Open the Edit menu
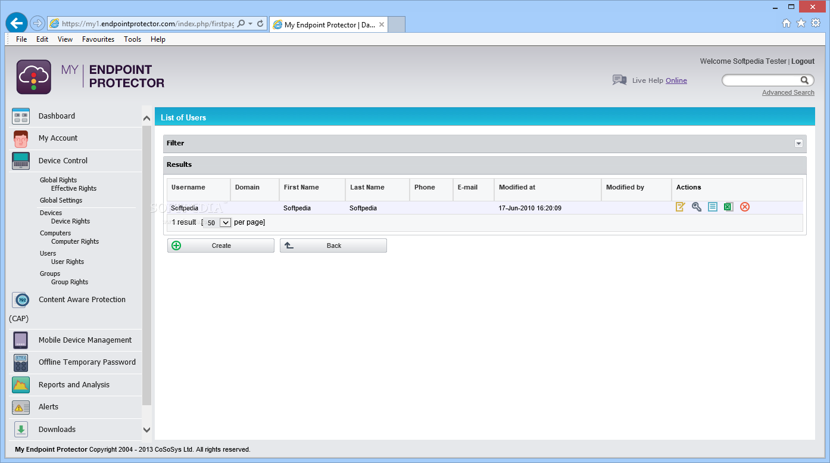This screenshot has width=830, height=463. [42, 39]
